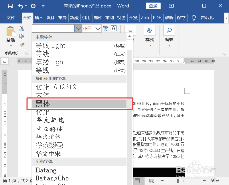This screenshot has height=185, width=229.
Task: Click zoom out minus button
Action: tap(162, 181)
